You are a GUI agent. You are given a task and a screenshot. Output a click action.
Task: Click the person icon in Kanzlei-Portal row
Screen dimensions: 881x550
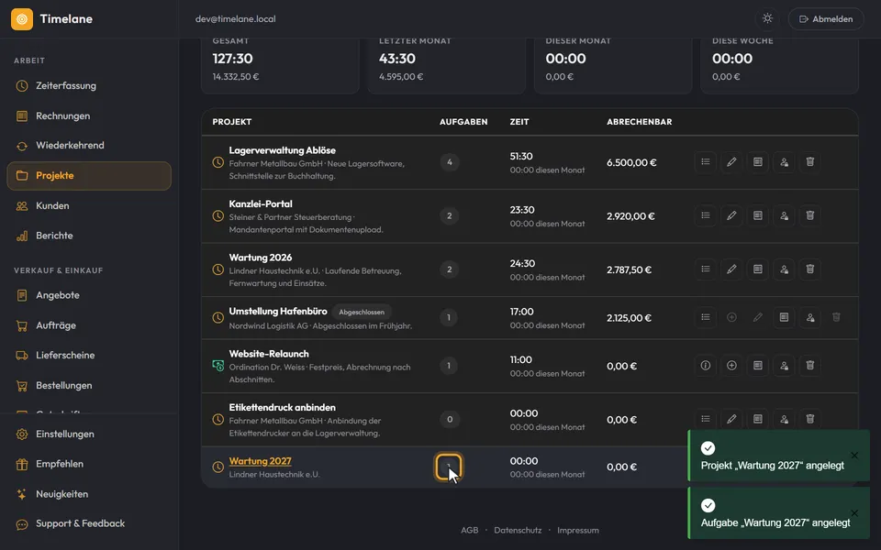tap(784, 215)
